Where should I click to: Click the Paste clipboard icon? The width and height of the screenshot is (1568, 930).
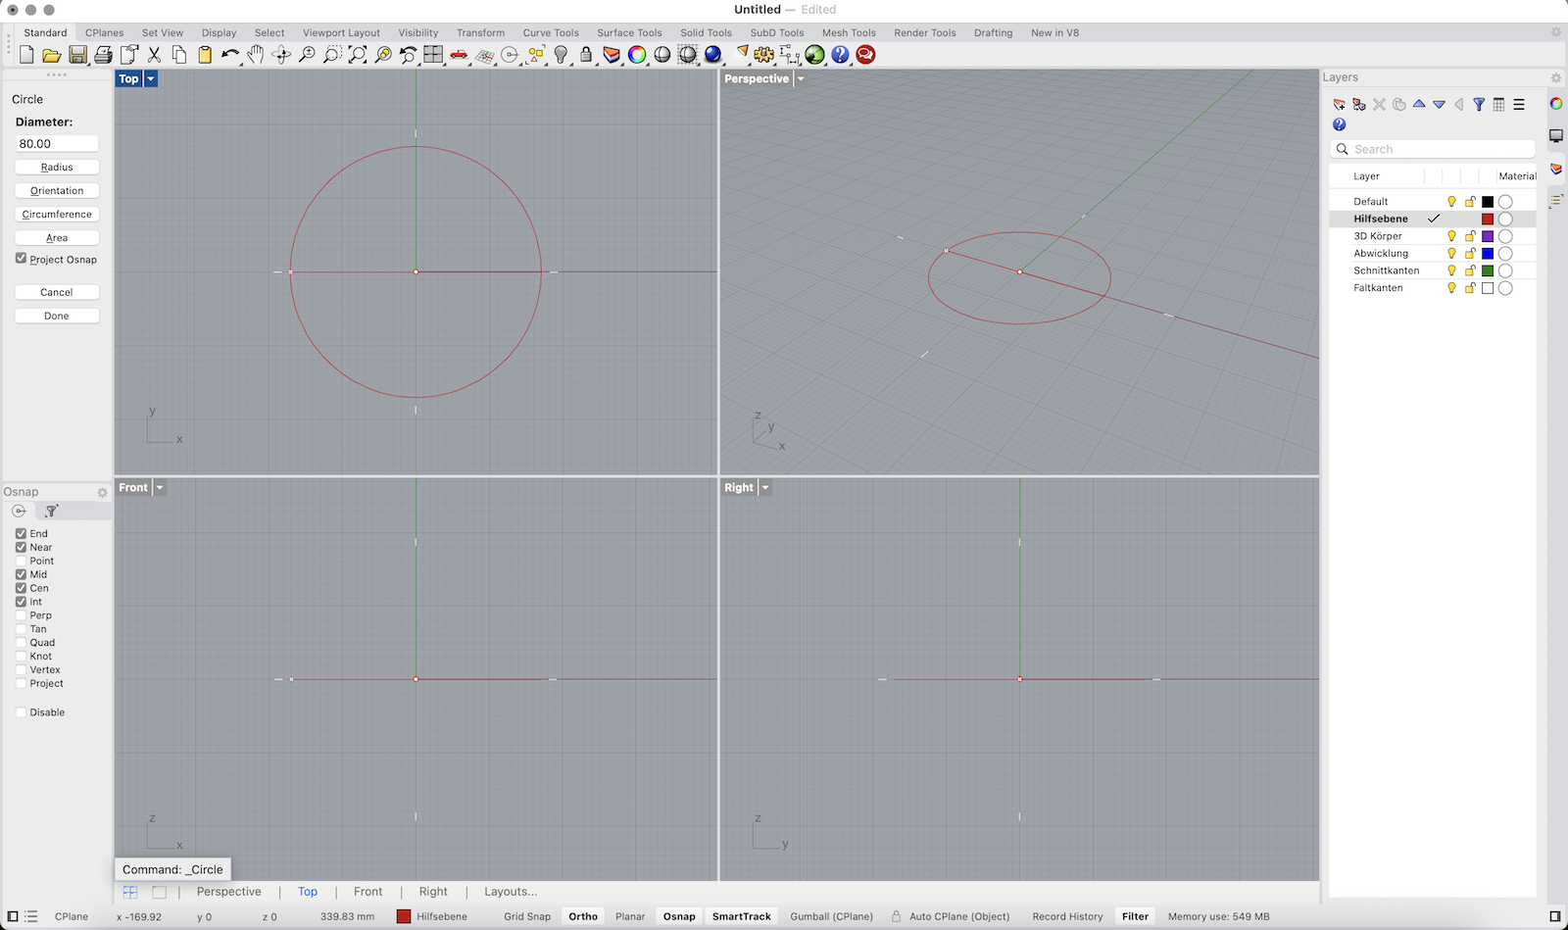click(205, 55)
